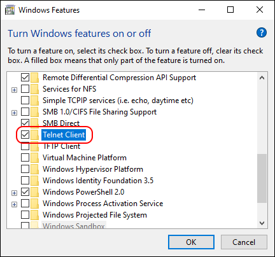Check the Simple TCPIP services checkbox
The height and width of the screenshot is (257, 275).
point(25,100)
